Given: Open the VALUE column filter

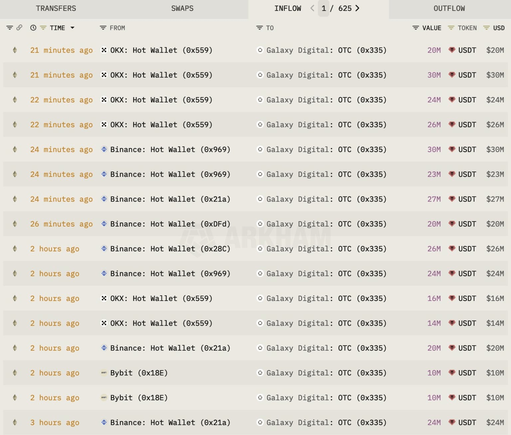Looking at the screenshot, I should coord(416,28).
